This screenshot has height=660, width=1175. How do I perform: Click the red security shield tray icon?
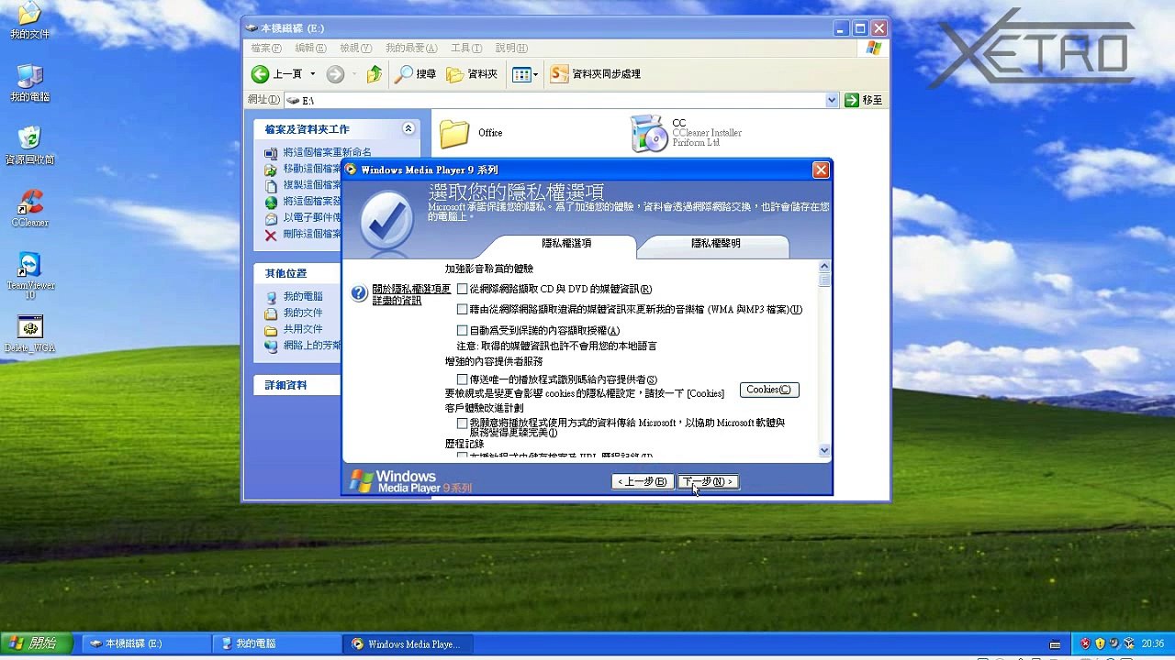coord(1085,643)
